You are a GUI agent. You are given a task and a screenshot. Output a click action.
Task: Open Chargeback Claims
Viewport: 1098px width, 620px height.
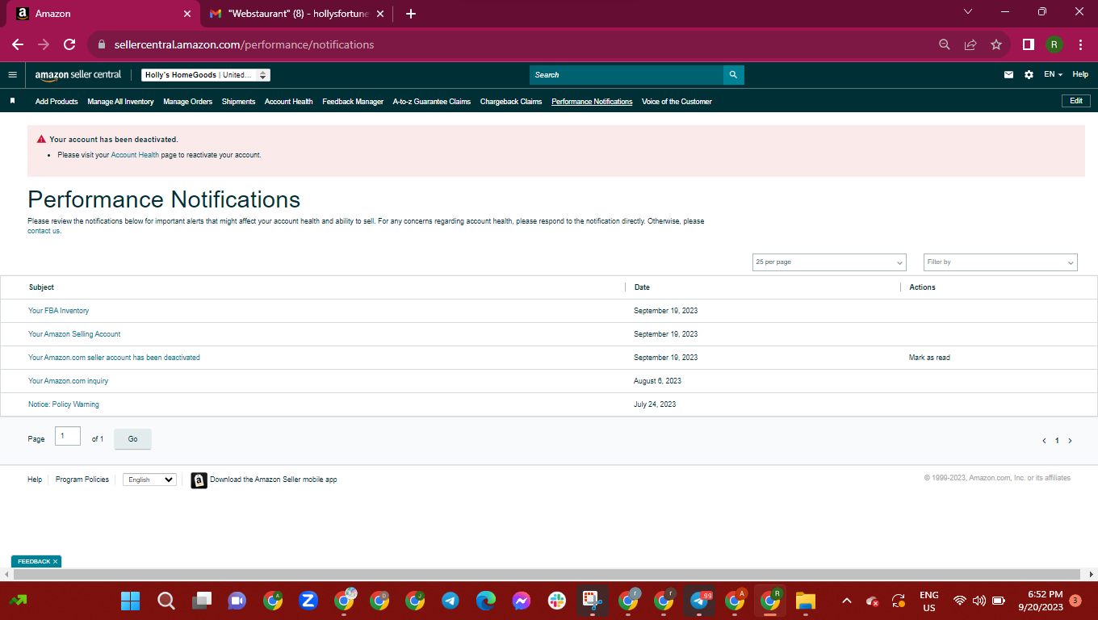[x=511, y=102]
